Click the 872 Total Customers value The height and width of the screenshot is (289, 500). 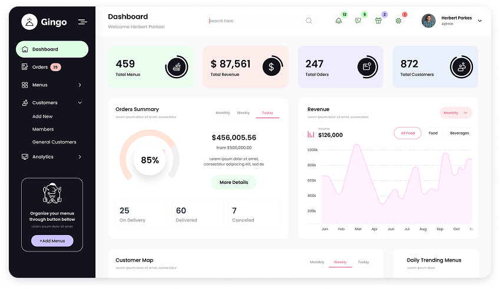(409, 64)
